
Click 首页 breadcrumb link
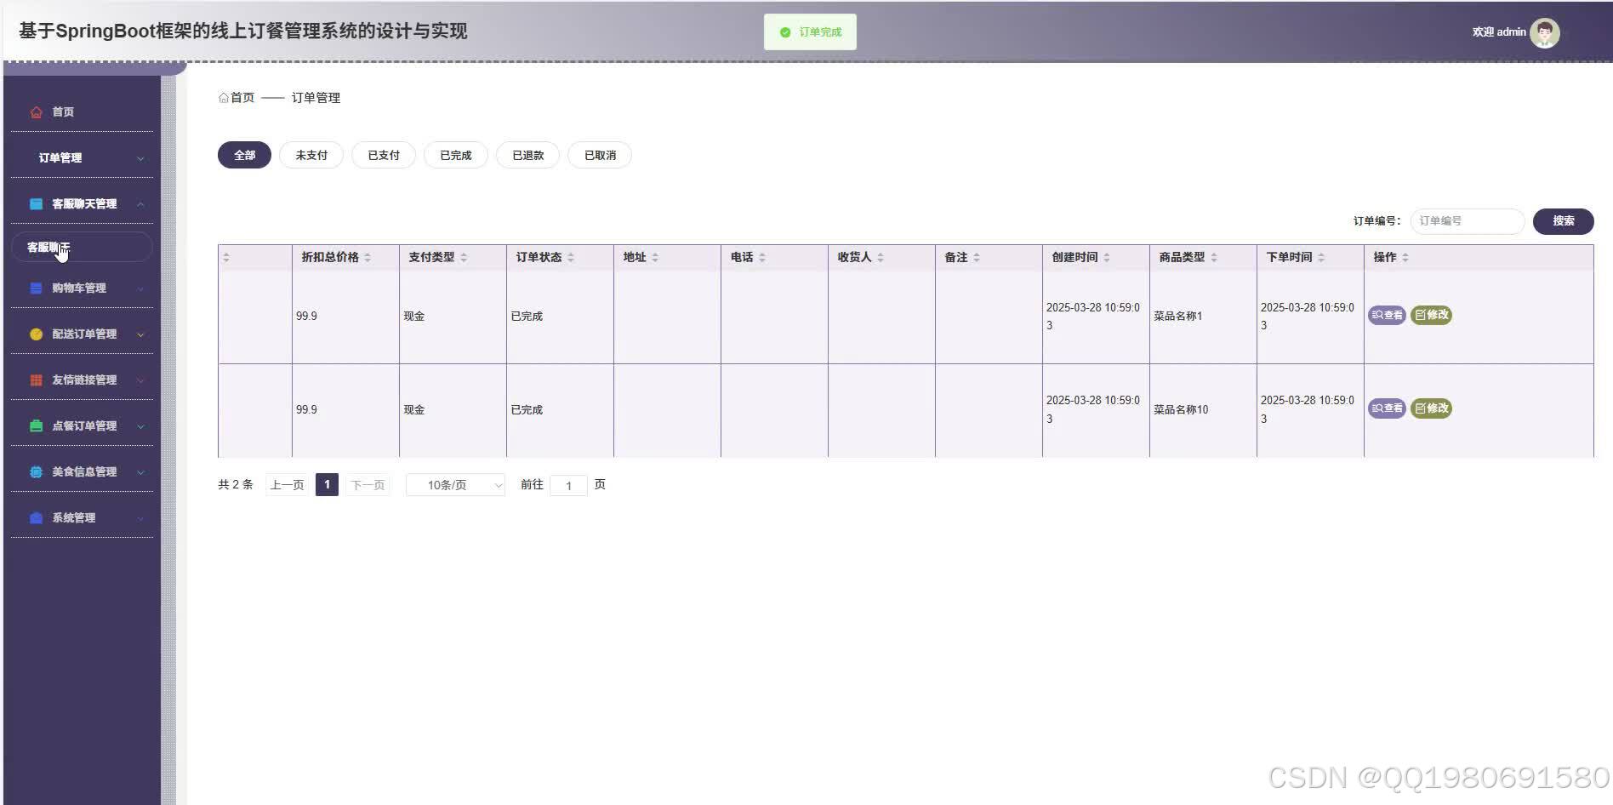[242, 98]
